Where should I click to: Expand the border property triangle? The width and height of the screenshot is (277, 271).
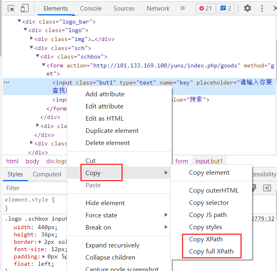click(40, 242)
